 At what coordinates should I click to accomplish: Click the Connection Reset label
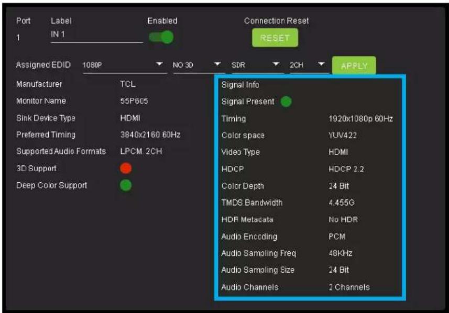pos(276,21)
